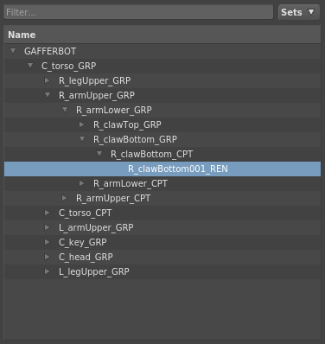Viewport: 325px width, 344px height.
Task: Select the R_legUpper_GRP row label
Action: point(95,80)
